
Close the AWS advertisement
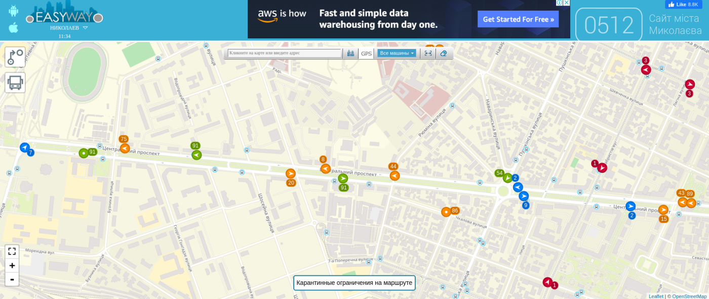point(567,3)
